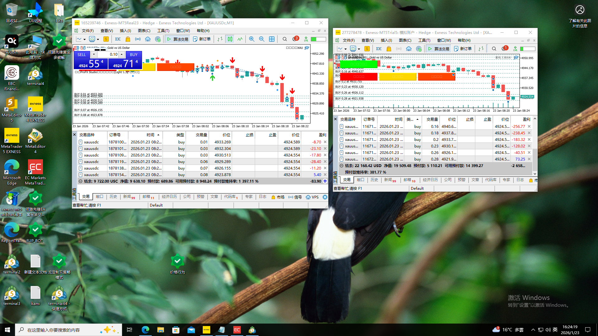Zoom in on the XAUUSDc M1 chart
The image size is (598, 336).
[x=252, y=39]
